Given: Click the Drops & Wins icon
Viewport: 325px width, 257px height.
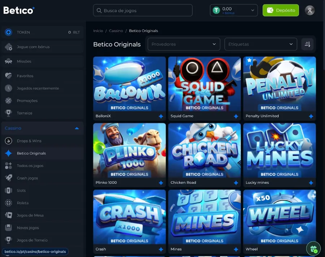Looking at the screenshot, I should tap(9, 141).
